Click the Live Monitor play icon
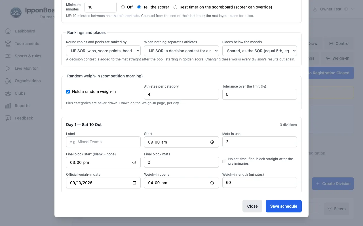 tap(8, 68)
